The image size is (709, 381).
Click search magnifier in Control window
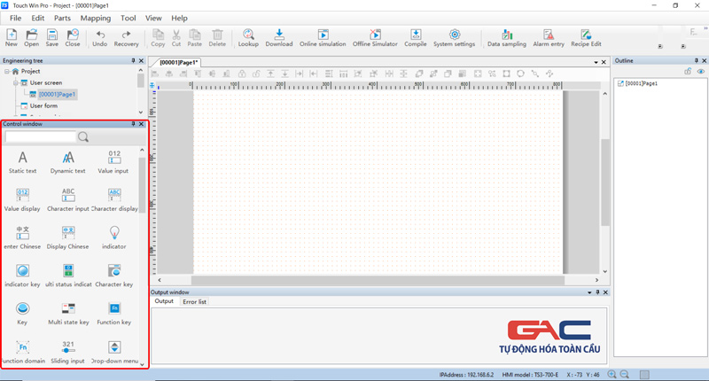(x=83, y=137)
